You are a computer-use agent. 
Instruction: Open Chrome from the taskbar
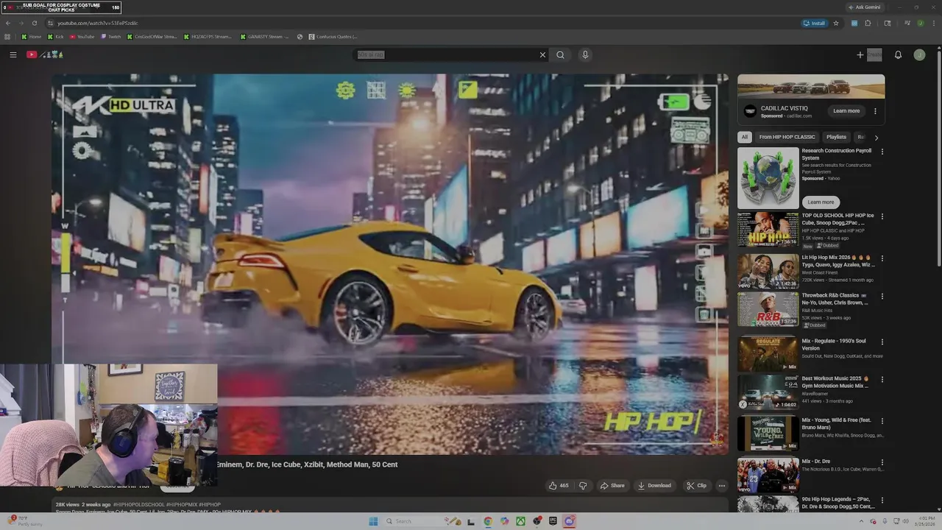pos(488,521)
